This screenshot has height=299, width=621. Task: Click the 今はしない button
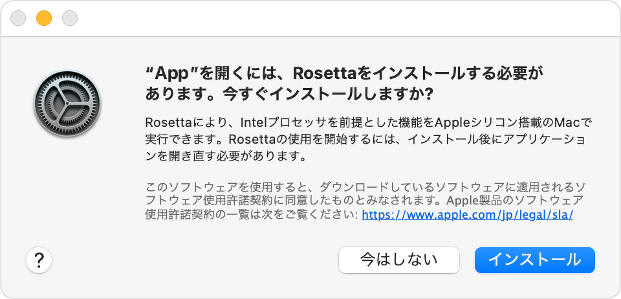[x=398, y=260]
